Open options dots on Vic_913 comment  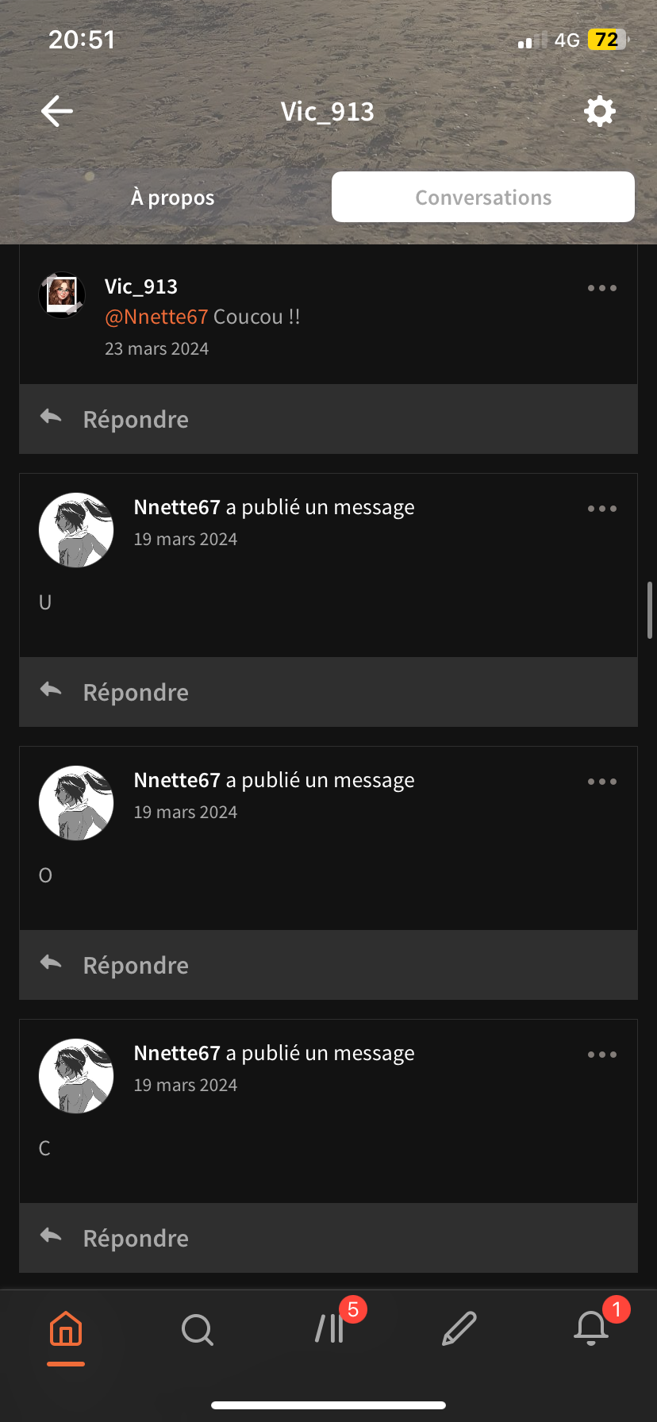pyautogui.click(x=602, y=288)
